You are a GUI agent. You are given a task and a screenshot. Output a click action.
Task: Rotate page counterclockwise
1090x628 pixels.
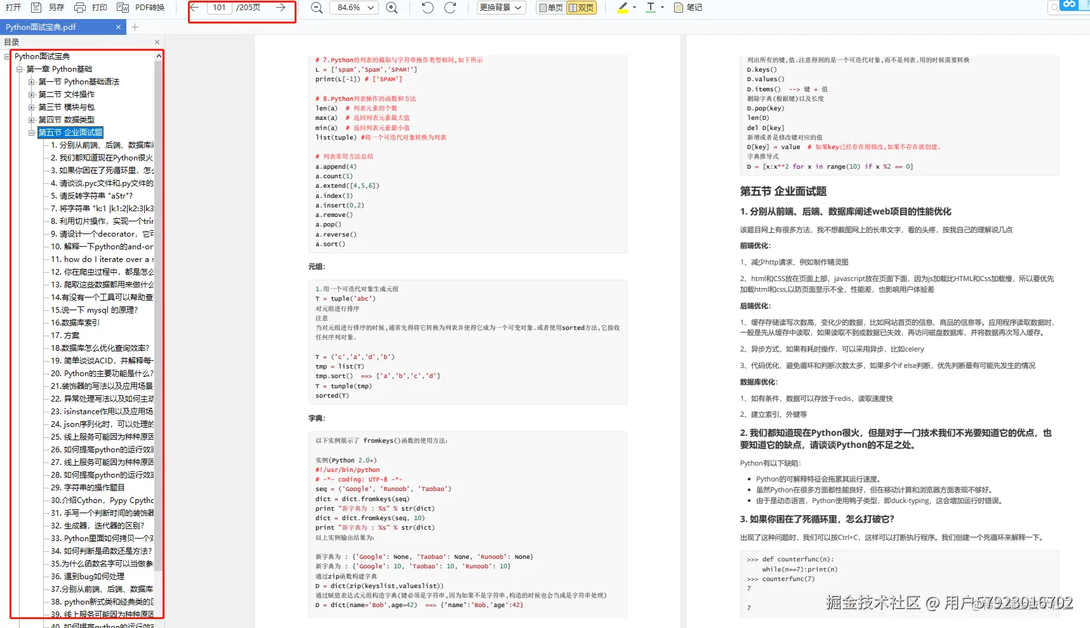[x=428, y=8]
